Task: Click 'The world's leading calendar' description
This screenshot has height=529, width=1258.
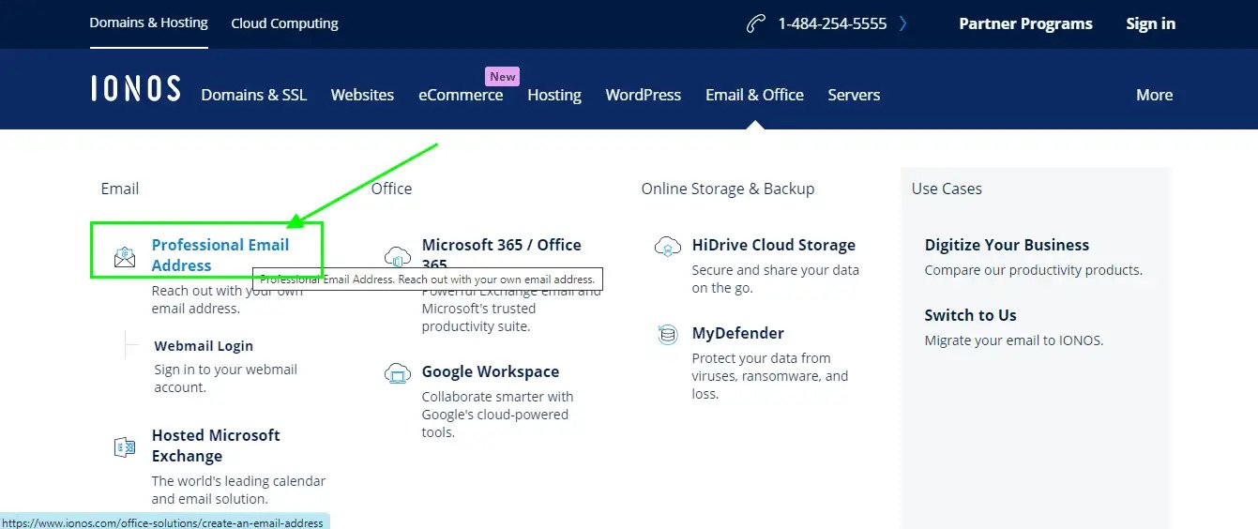Action: click(239, 490)
